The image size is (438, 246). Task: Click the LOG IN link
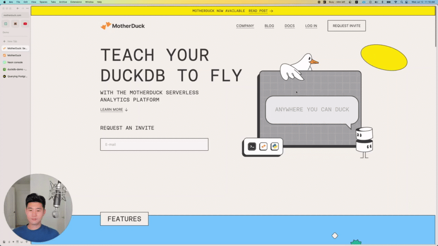[311, 26]
